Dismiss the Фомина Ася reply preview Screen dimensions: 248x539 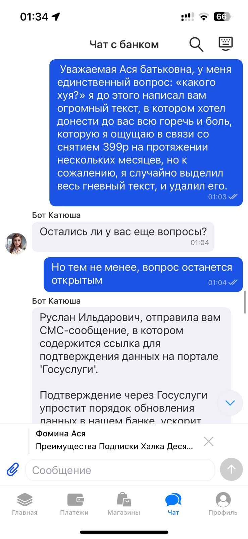coord(208,441)
